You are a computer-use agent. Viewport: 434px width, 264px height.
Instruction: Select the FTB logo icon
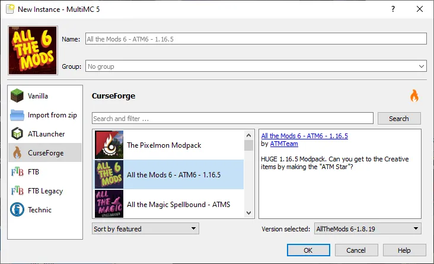tap(17, 172)
